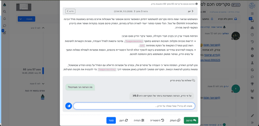Open the blue תגובה reply dropdown
The height and width of the screenshot is (126, 259).
[x=27, y=19]
